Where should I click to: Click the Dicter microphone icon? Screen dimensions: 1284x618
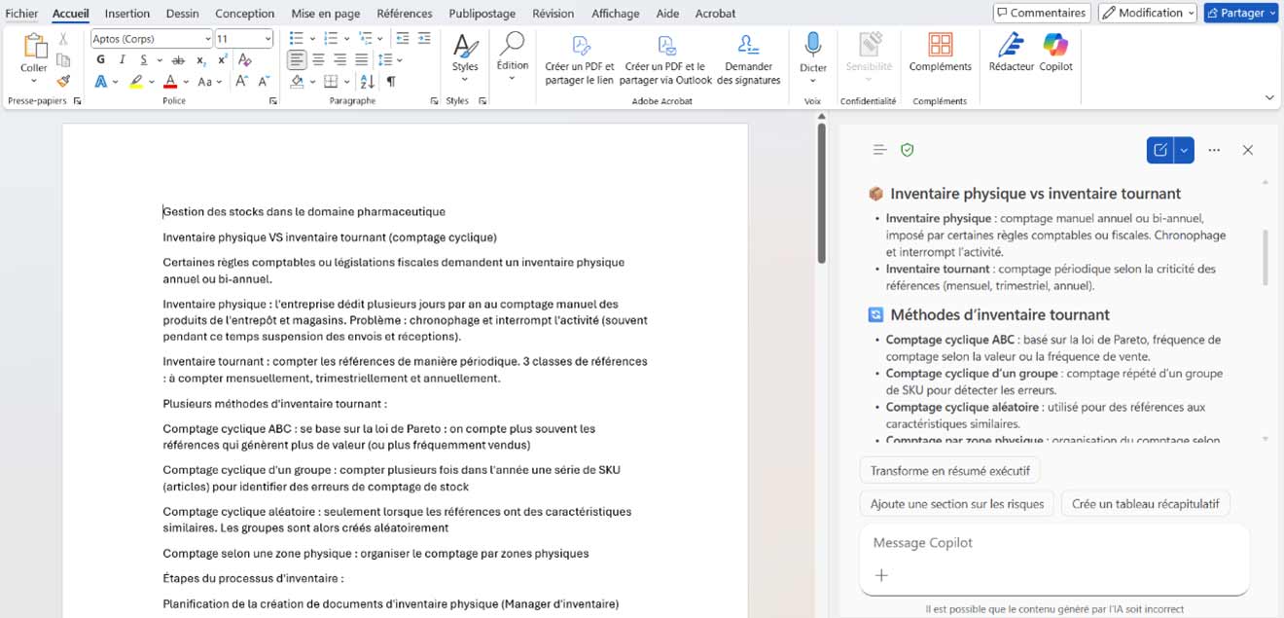(x=812, y=47)
